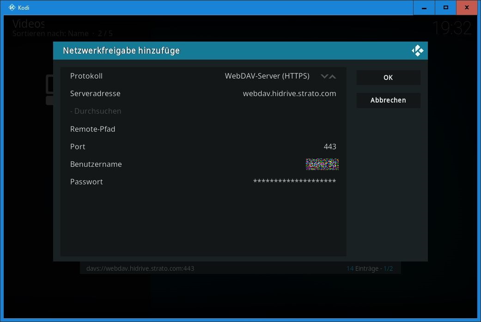Click the OK button

pos(388,78)
